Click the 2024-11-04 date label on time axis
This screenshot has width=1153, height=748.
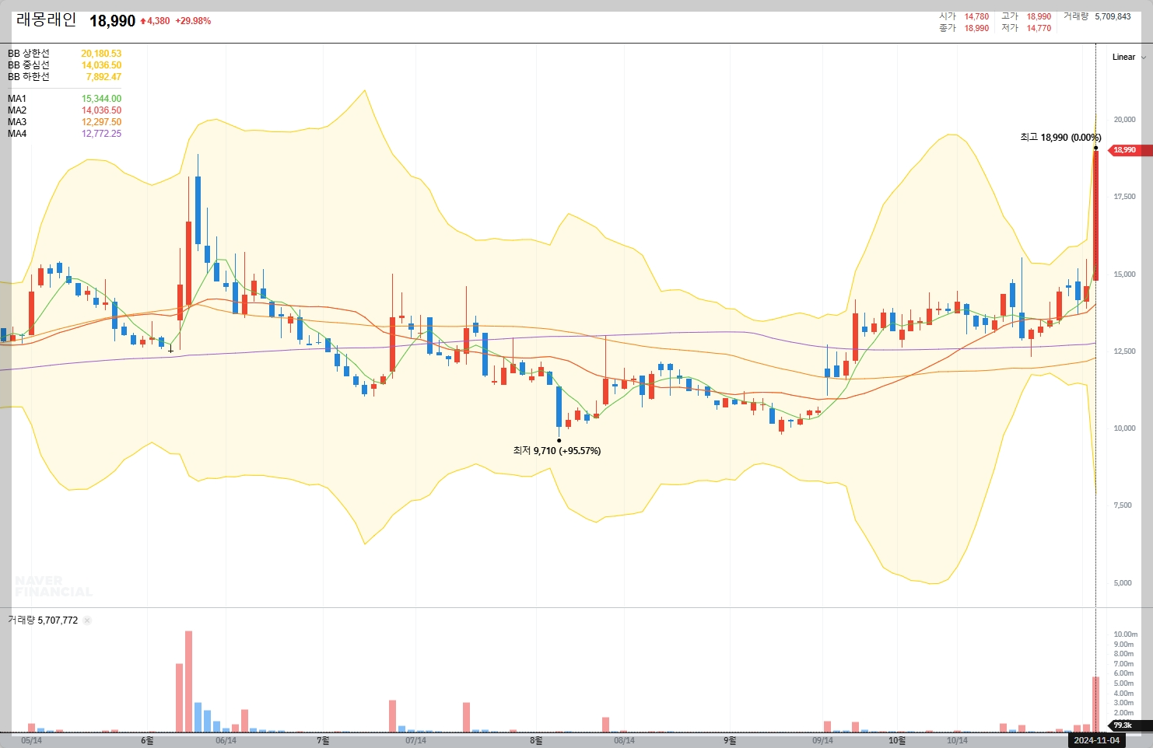(x=1096, y=740)
